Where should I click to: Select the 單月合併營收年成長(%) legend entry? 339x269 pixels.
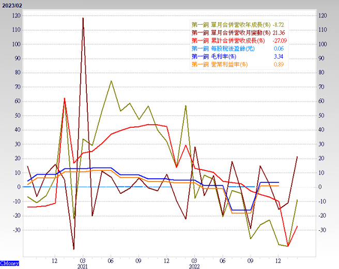pyautogui.click(x=231, y=25)
